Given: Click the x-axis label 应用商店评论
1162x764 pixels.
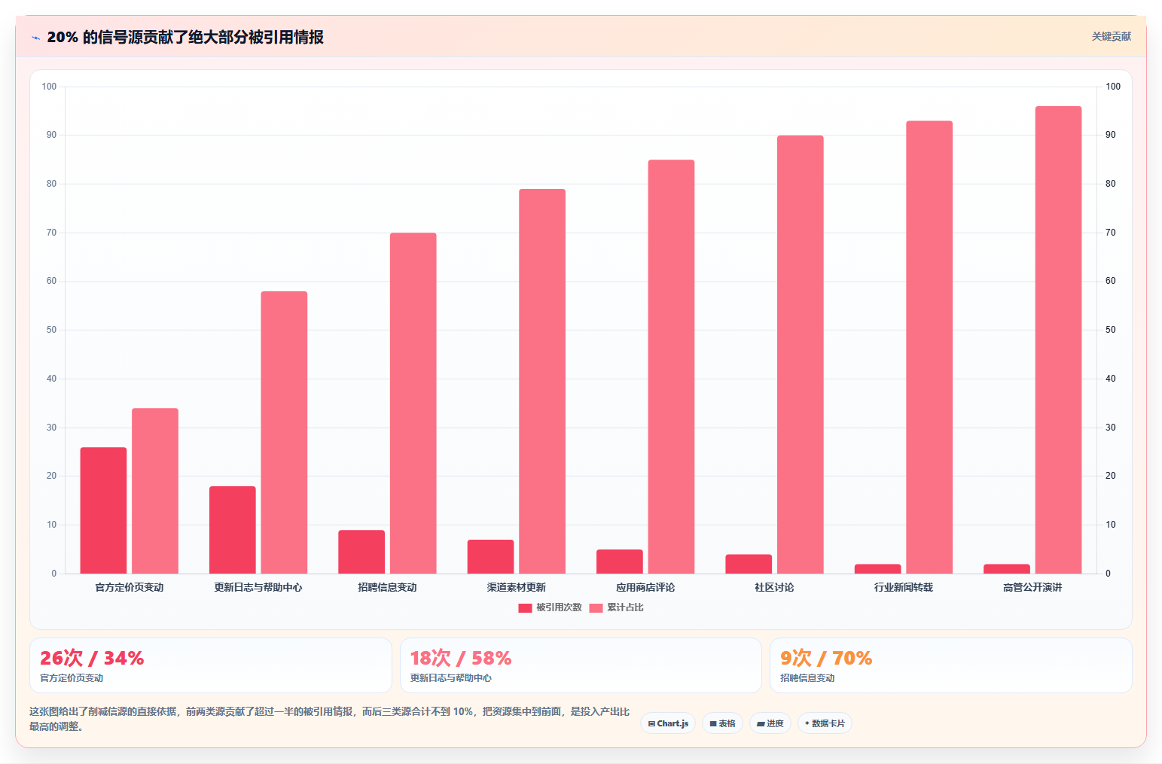Looking at the screenshot, I should pos(645,587).
